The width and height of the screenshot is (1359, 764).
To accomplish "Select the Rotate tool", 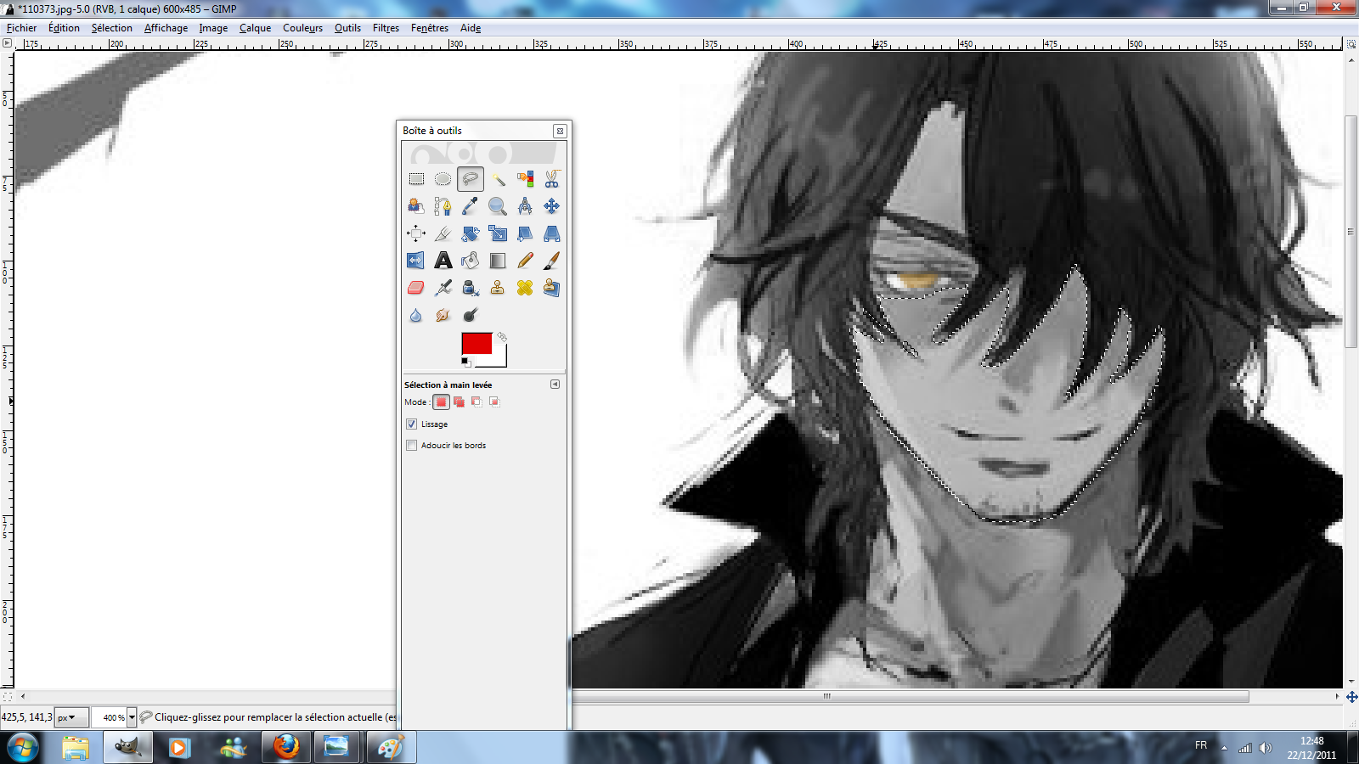I will point(471,233).
